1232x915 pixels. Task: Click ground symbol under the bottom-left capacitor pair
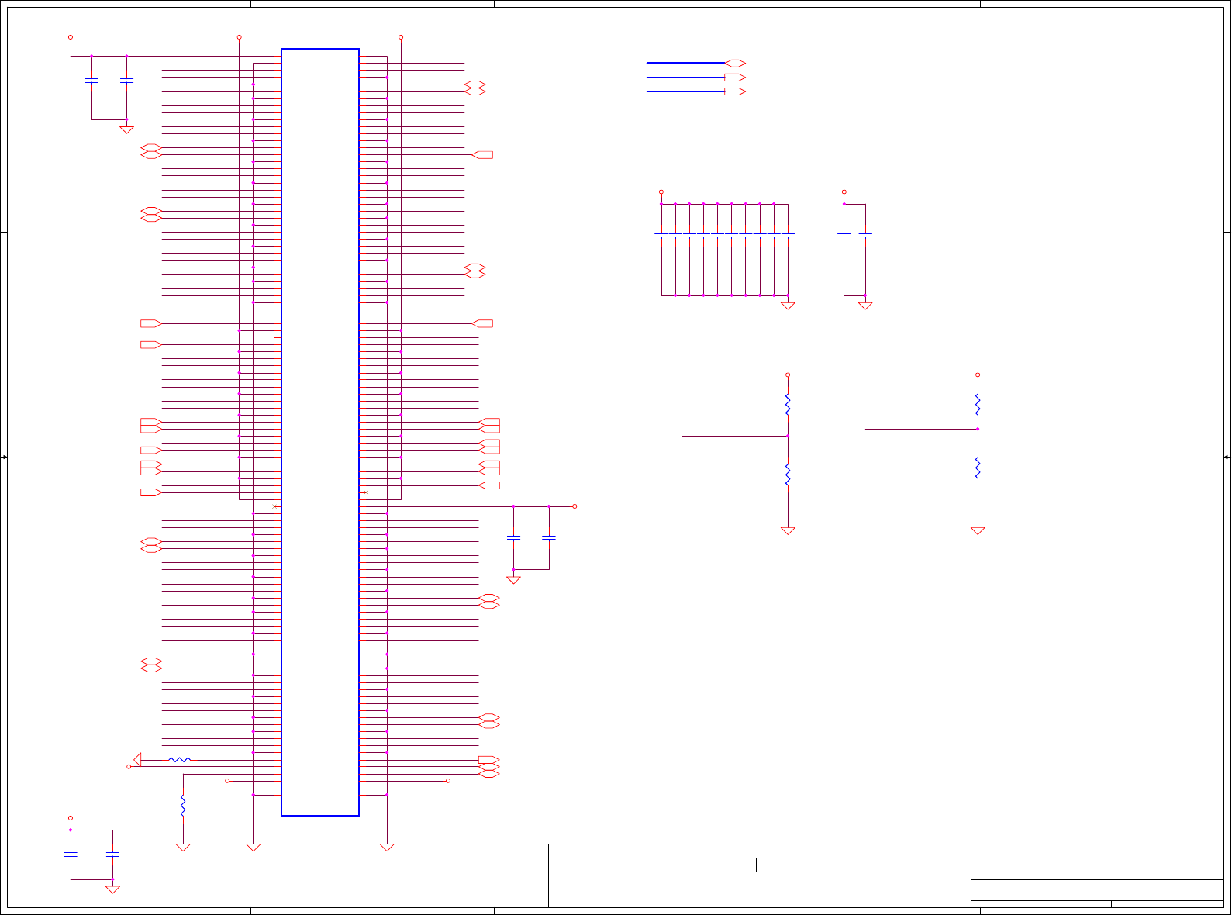pos(112,889)
